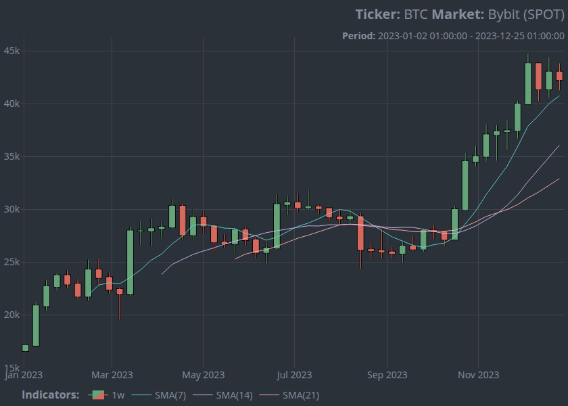
Task: Click the SMA(7) line sample in legend
Action: tap(143, 394)
